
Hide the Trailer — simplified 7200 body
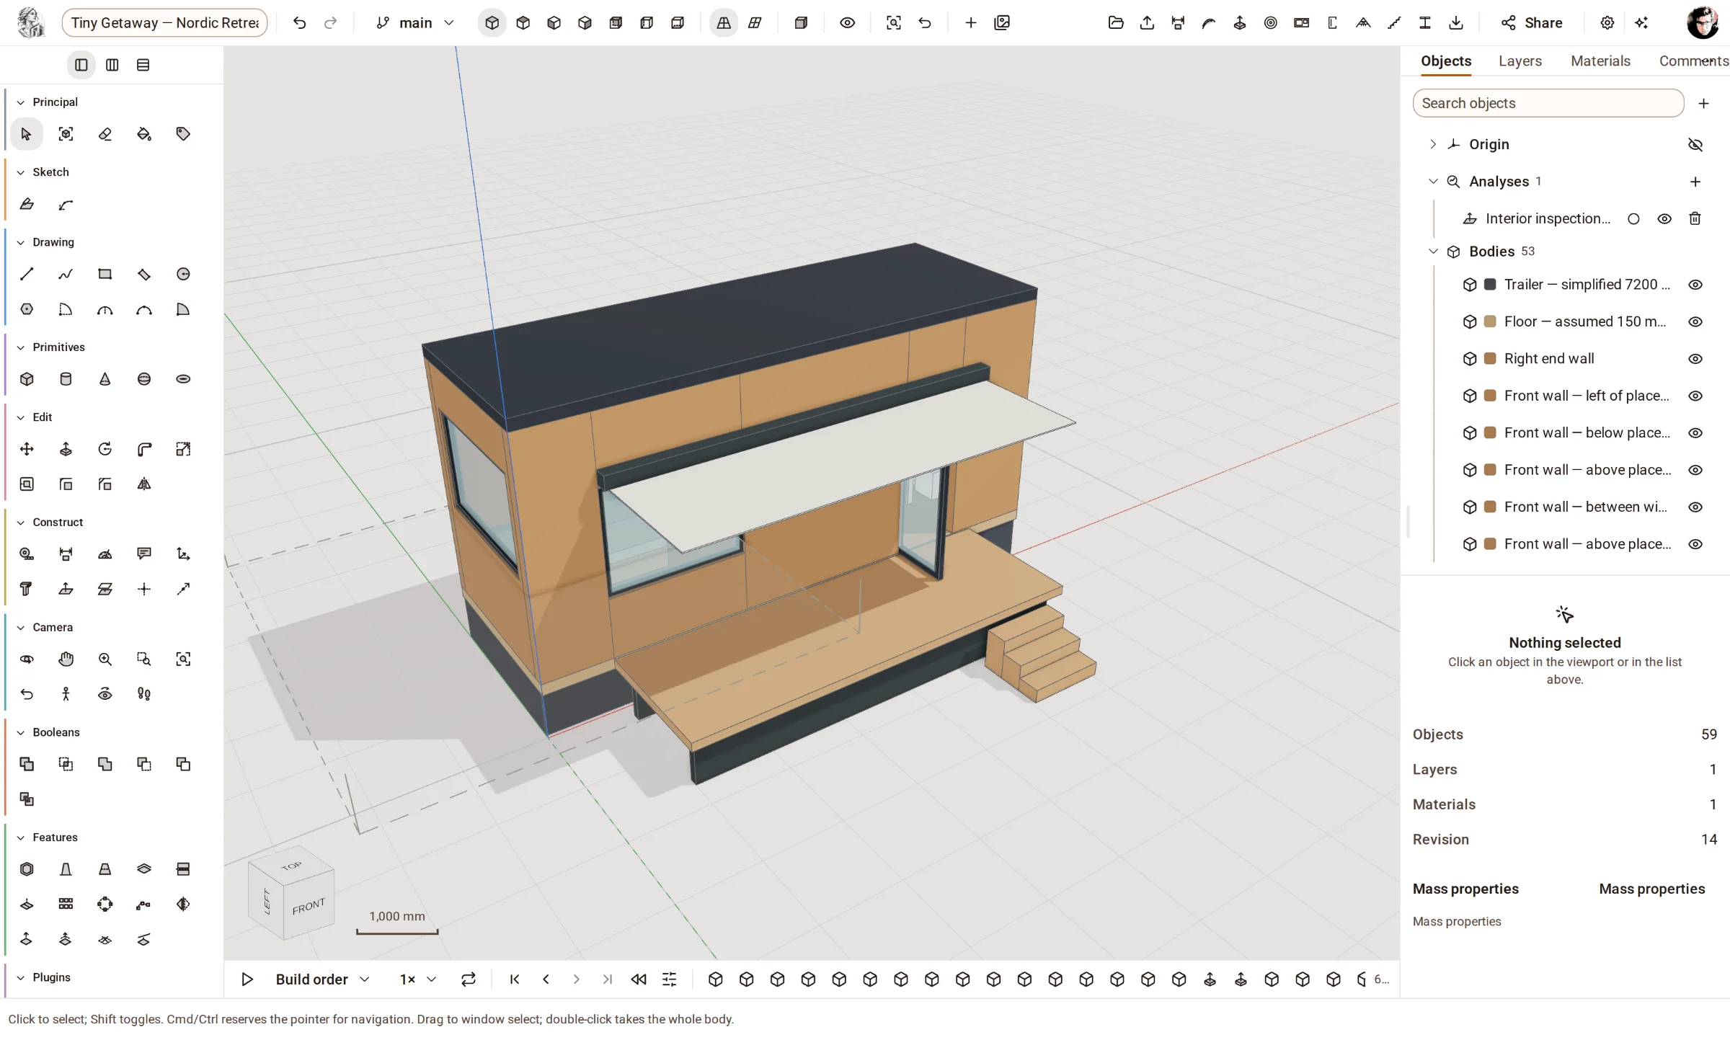click(1695, 285)
